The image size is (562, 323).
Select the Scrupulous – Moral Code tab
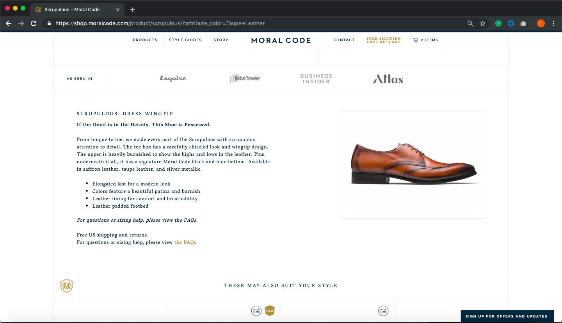[77, 10]
